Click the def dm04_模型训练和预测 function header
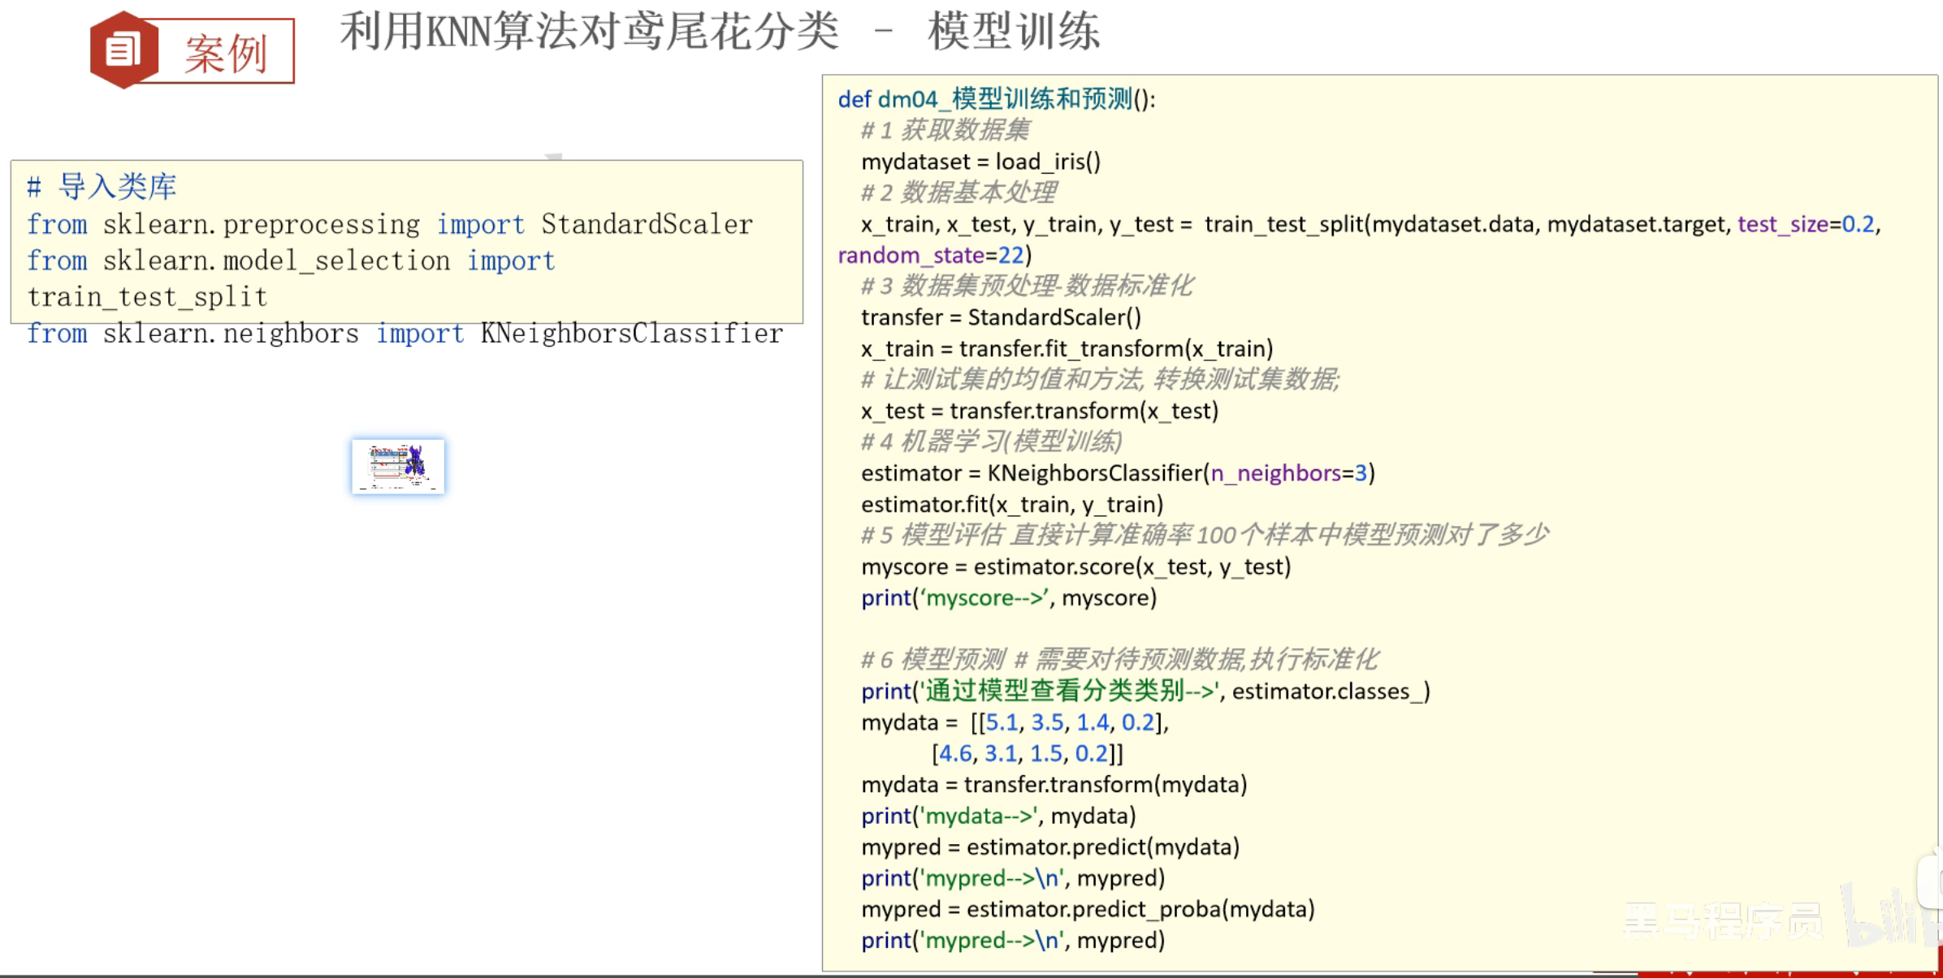 point(996,99)
